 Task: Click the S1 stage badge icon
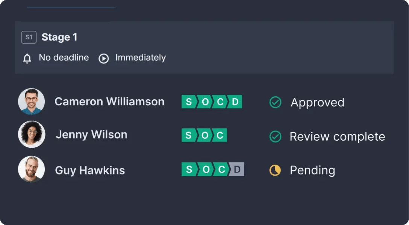(x=29, y=37)
